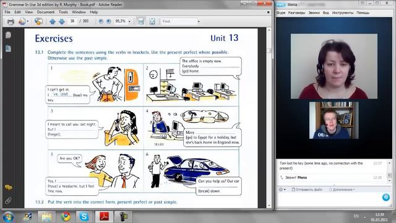Open the emoticon picker dropdown in Skype chat
Screen dimensions: 396x223
pos(282,190)
